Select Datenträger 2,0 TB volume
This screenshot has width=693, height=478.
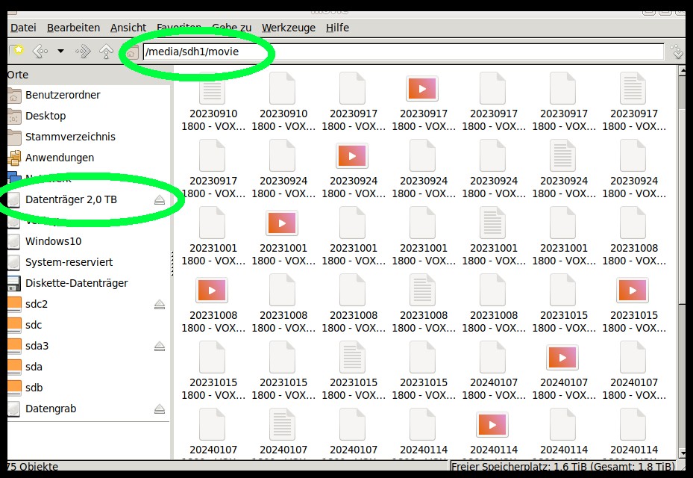(88, 199)
